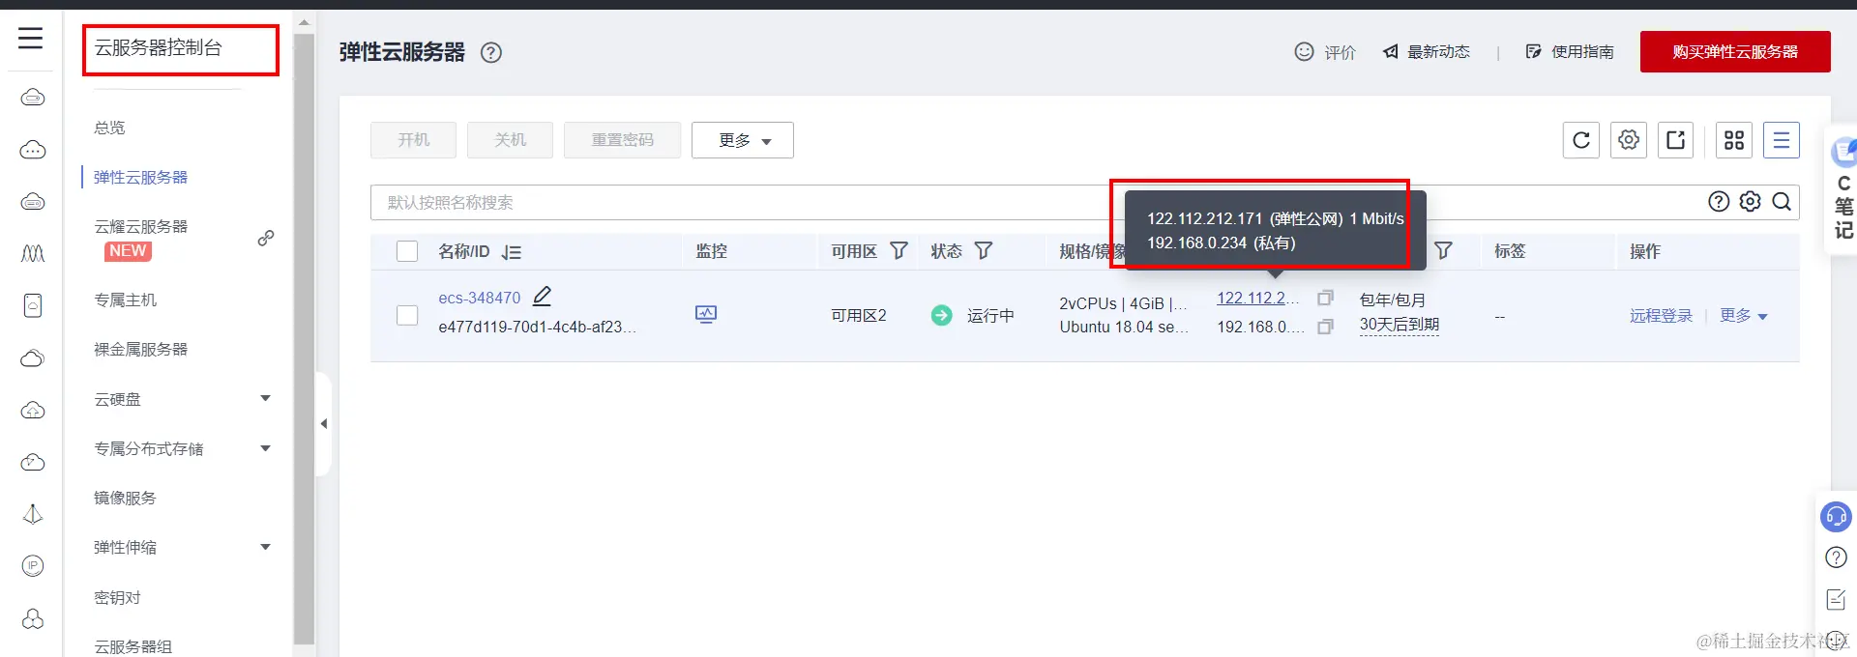Collapse the sidebar with arrow handle
The image size is (1857, 657).
pos(324,423)
